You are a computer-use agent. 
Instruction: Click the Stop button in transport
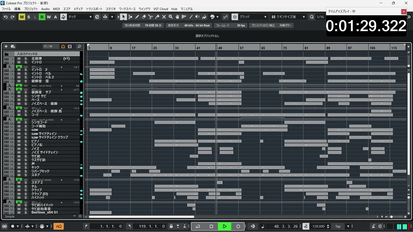(211, 227)
